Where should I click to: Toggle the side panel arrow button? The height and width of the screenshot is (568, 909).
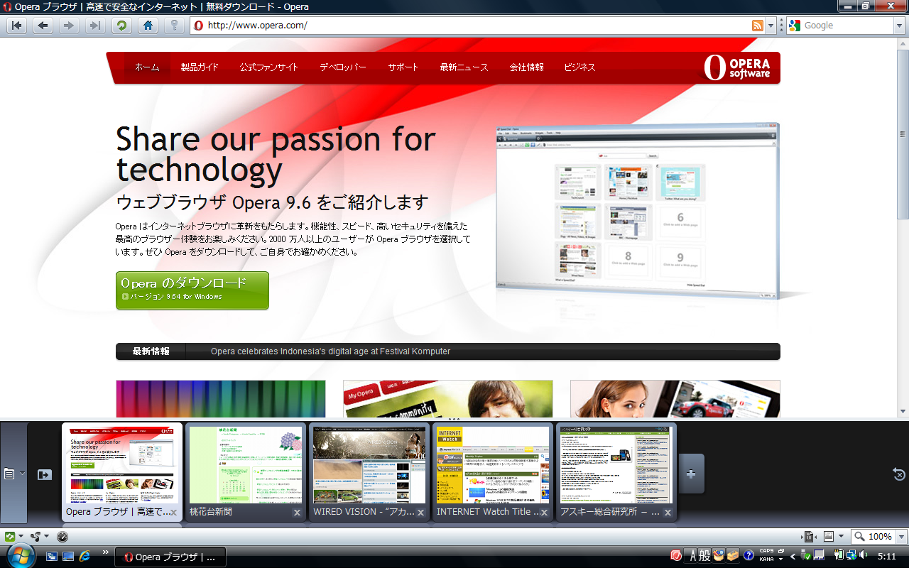[45, 474]
